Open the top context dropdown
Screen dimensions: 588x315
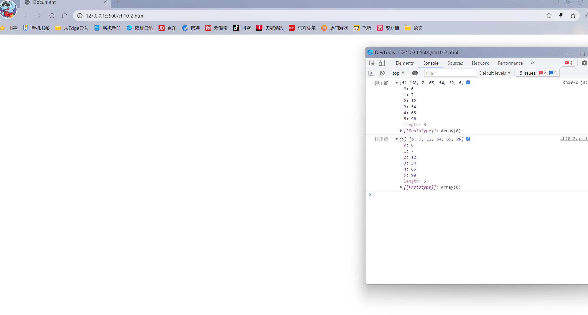tap(398, 73)
